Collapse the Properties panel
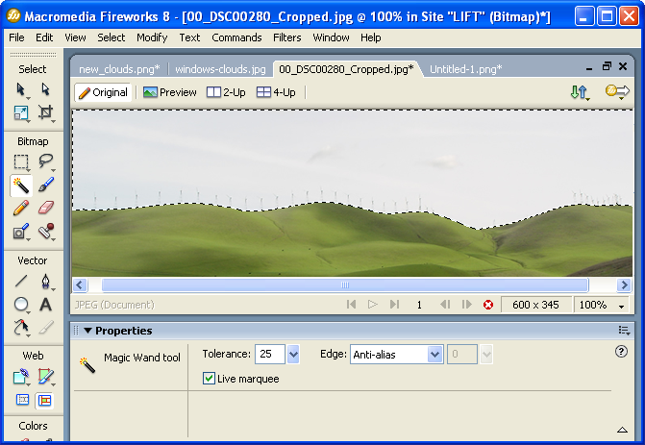Image resolution: width=645 pixels, height=445 pixels. coord(87,331)
